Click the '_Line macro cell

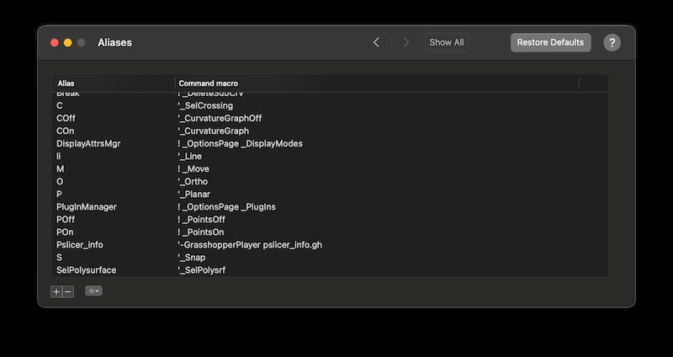coord(189,157)
